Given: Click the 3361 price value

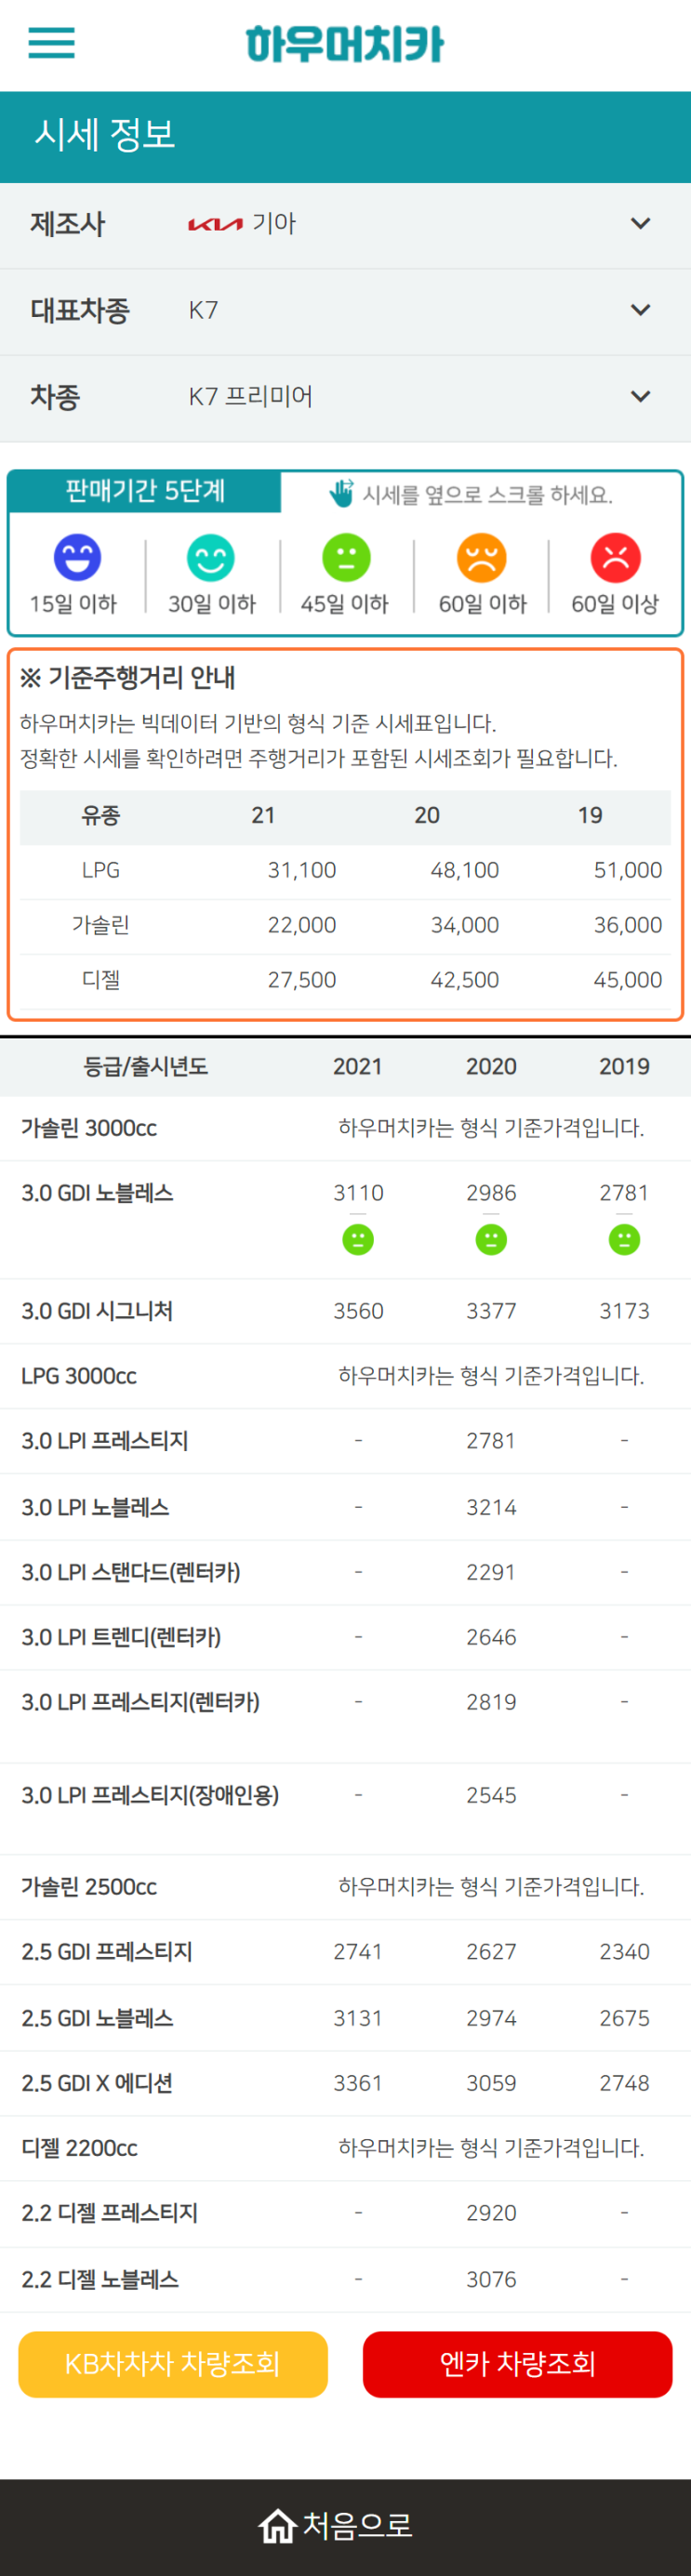Looking at the screenshot, I should (358, 2083).
